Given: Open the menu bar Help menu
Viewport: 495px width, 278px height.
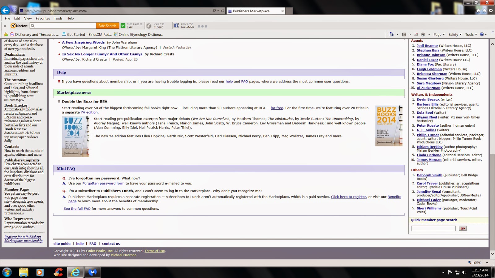Looking at the screenshot, I should [70, 18].
